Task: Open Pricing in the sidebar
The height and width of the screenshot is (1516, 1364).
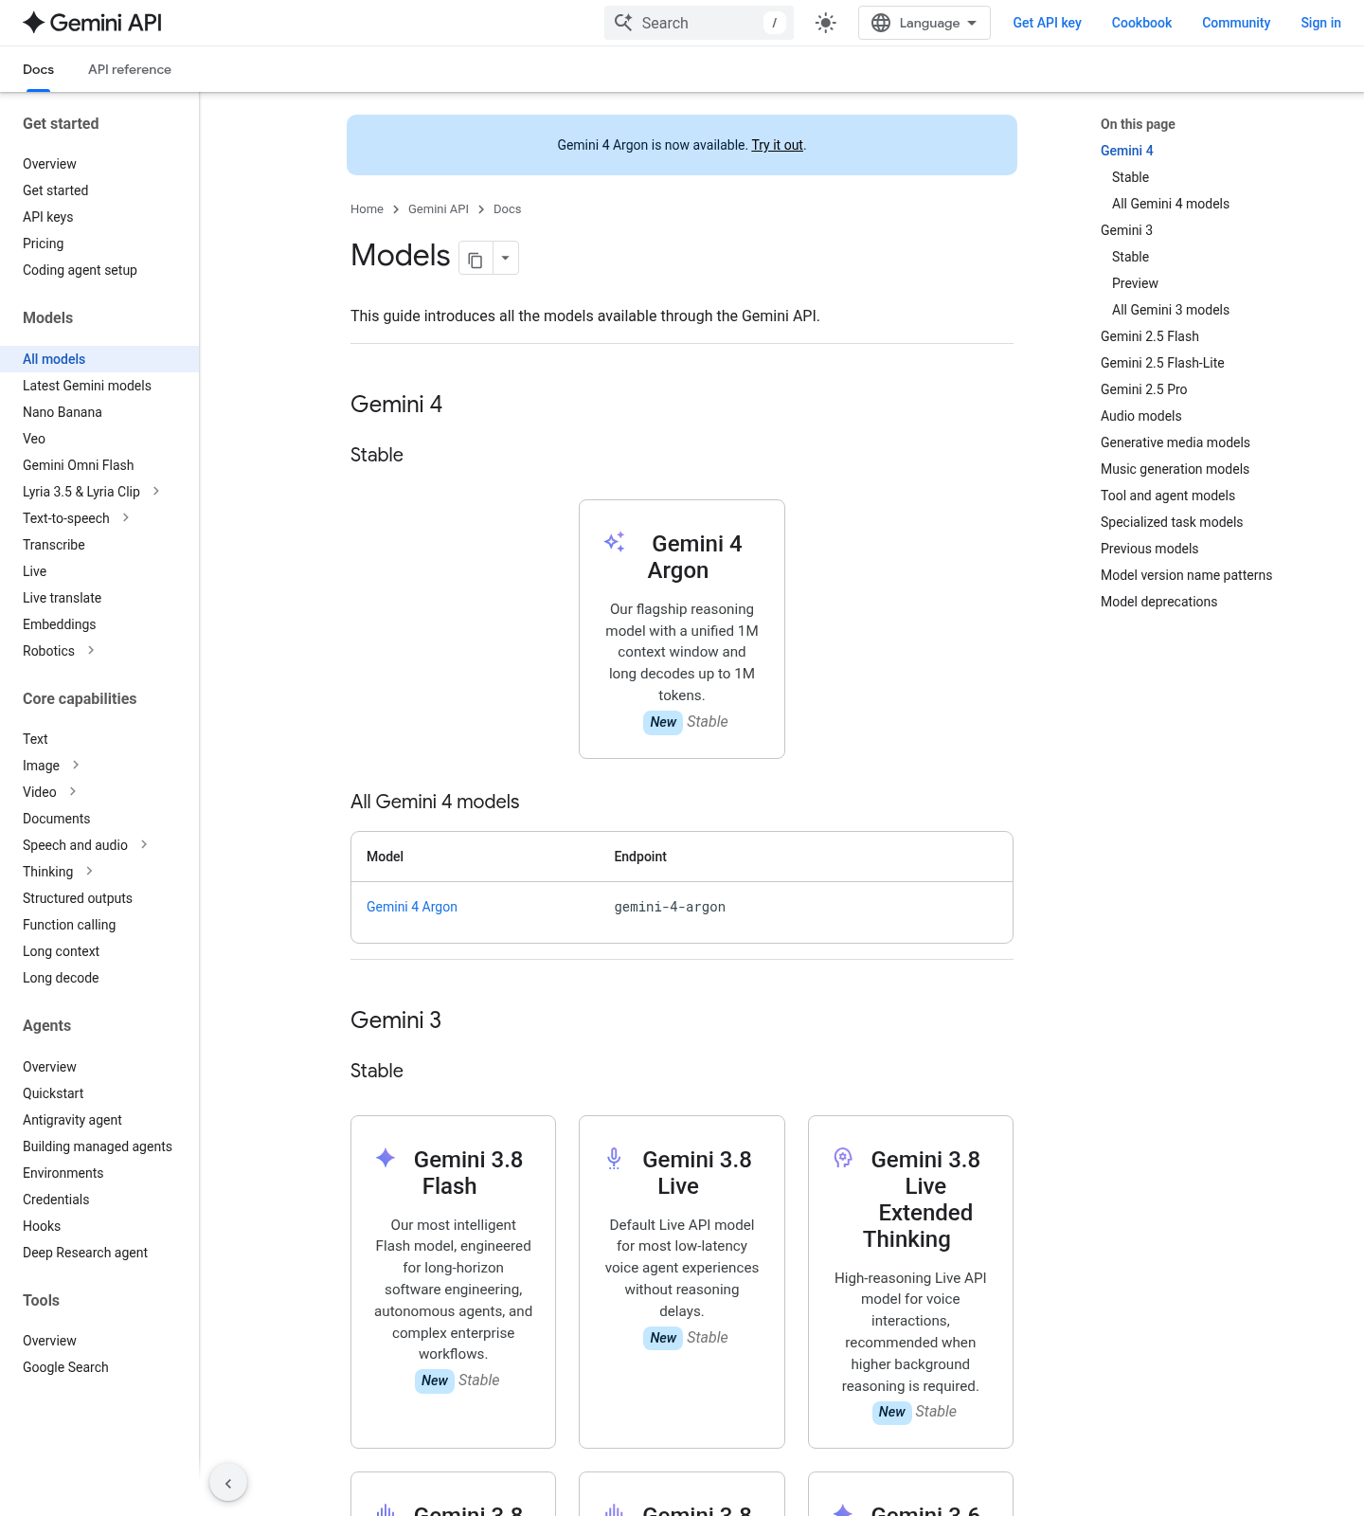Action: click(44, 244)
